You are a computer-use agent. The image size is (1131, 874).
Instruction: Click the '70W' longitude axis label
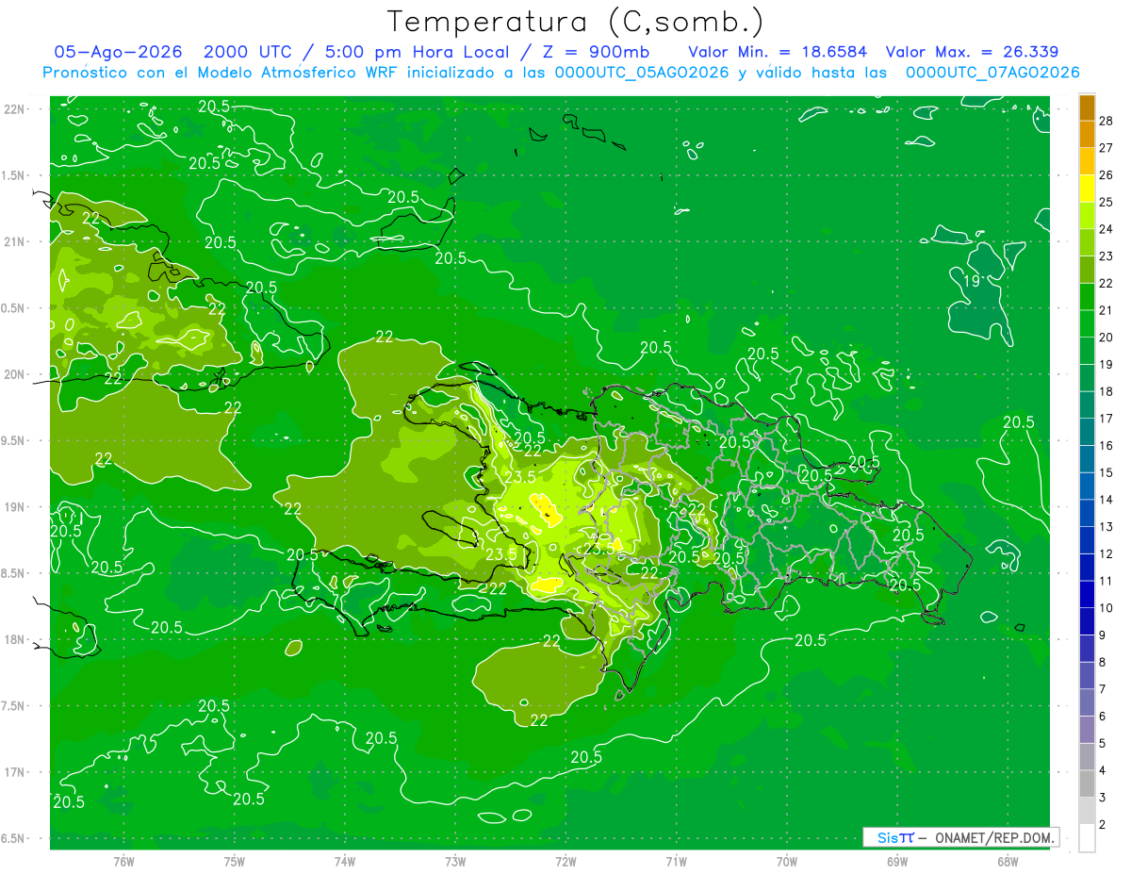(787, 862)
